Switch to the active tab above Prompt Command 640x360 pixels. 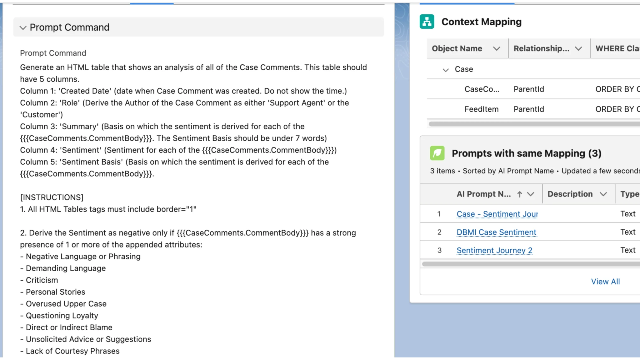[152, 2]
